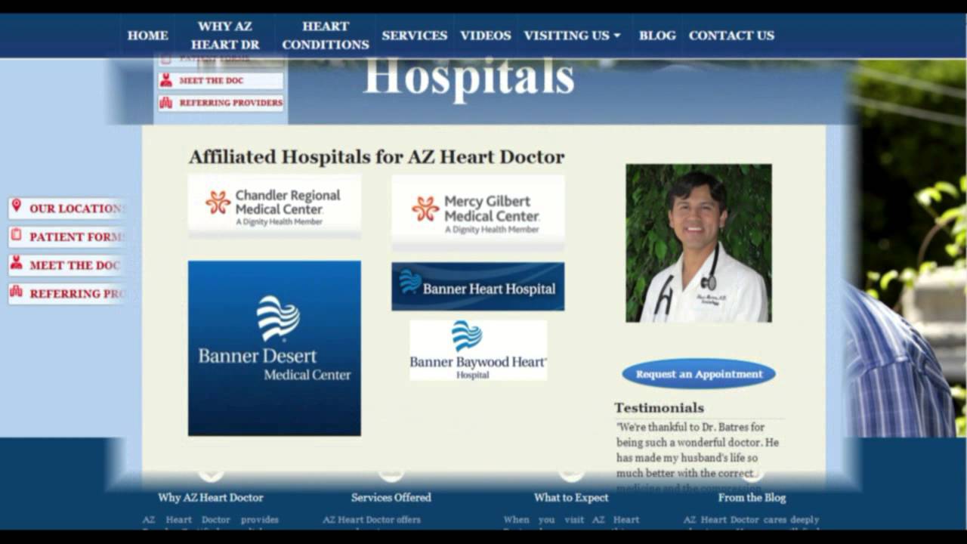Select SERVICES in the top navigation
967x544 pixels.
pos(414,36)
